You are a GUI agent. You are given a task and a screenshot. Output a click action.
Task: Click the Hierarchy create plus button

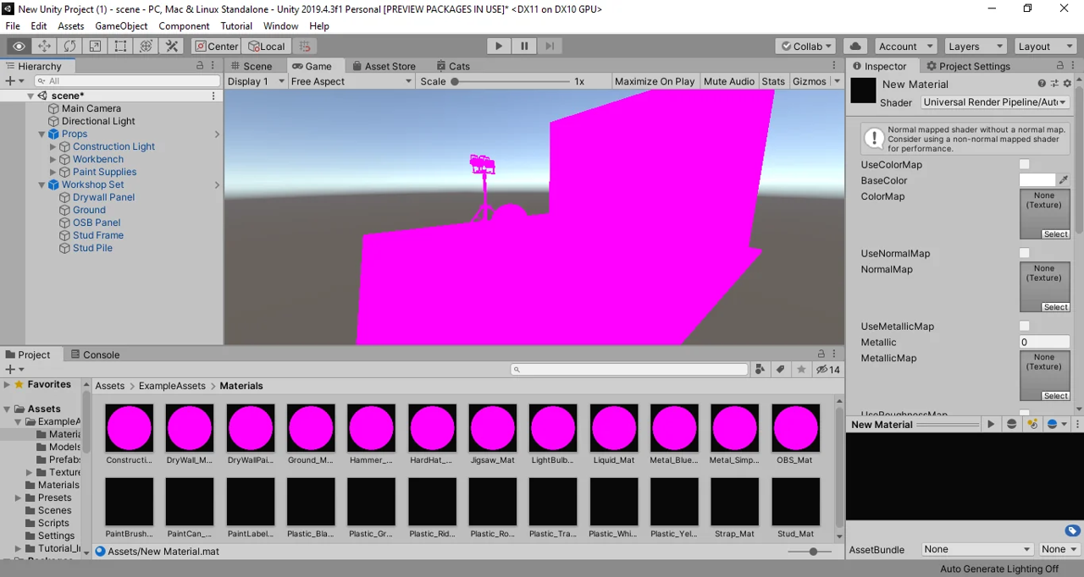point(14,81)
